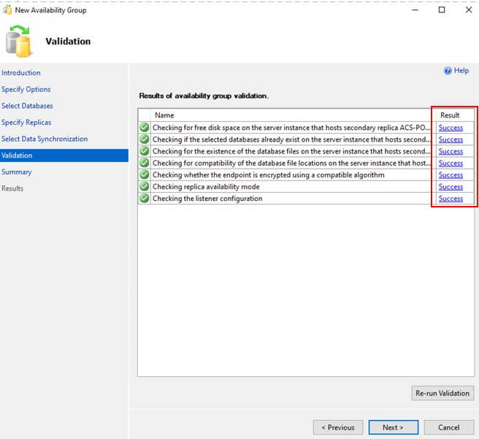Click the New Availability Group title bar icon

point(7,10)
